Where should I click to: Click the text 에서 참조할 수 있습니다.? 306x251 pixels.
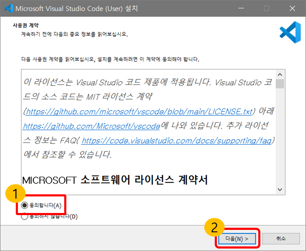click(67, 155)
